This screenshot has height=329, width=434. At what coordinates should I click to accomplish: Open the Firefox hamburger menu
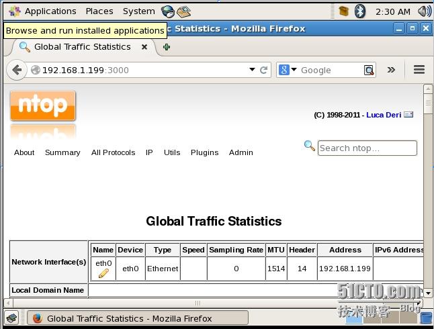pos(419,69)
